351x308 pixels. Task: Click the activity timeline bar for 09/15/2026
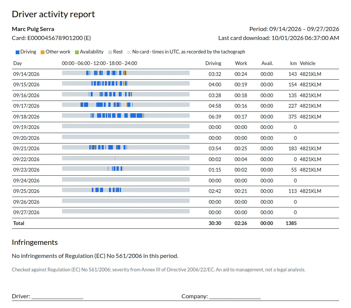[126, 83]
